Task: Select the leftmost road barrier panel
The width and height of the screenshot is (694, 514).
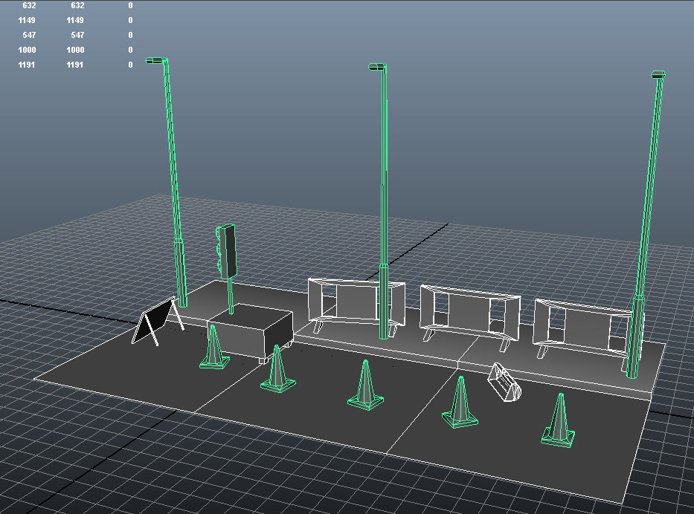Action: 350,301
